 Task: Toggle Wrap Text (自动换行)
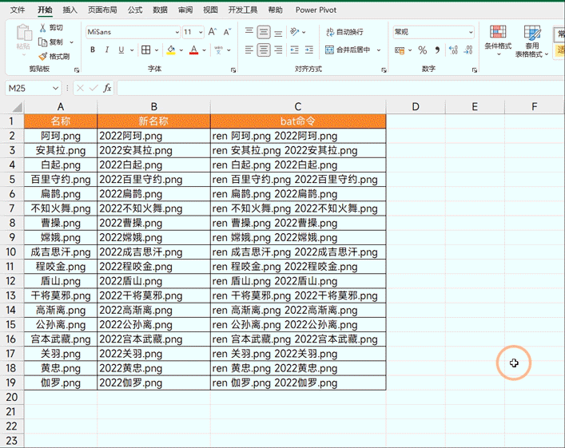point(345,32)
